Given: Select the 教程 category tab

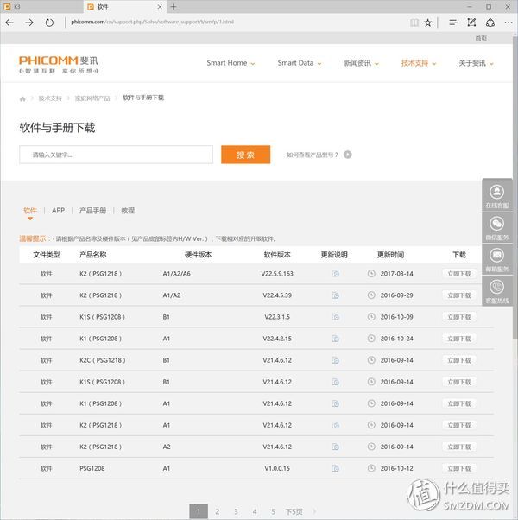Looking at the screenshot, I should (128, 211).
